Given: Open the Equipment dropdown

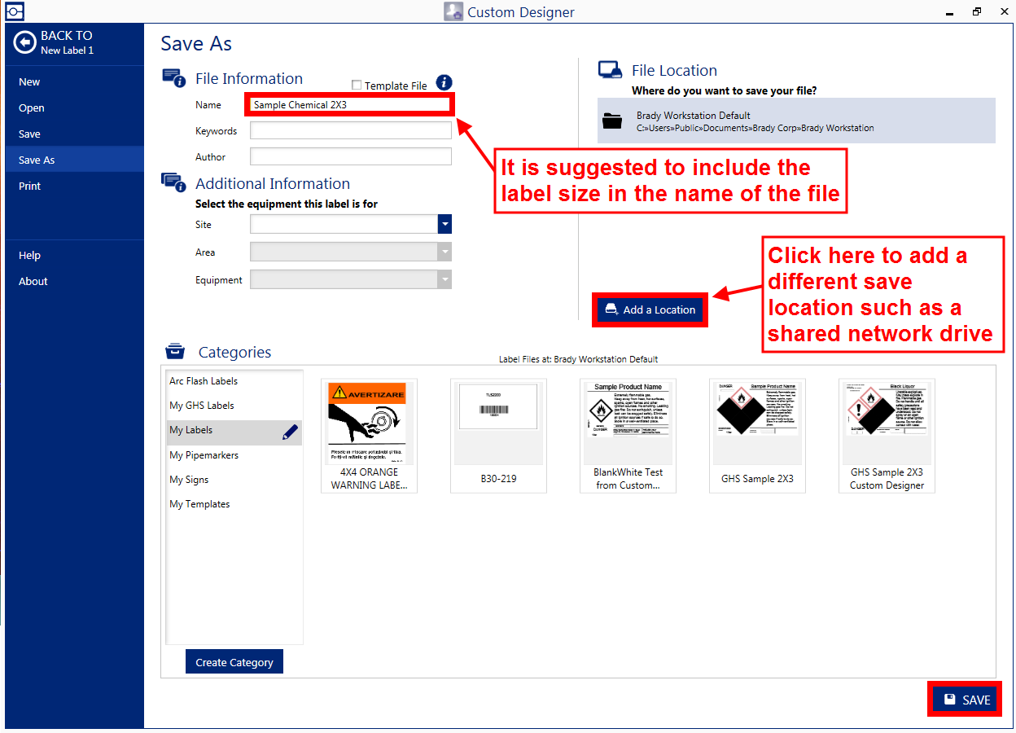Looking at the screenshot, I should [444, 280].
